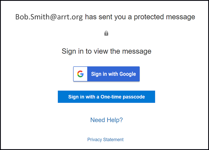
Task: Click the white square holding the Google logo
Action: tap(80, 74)
